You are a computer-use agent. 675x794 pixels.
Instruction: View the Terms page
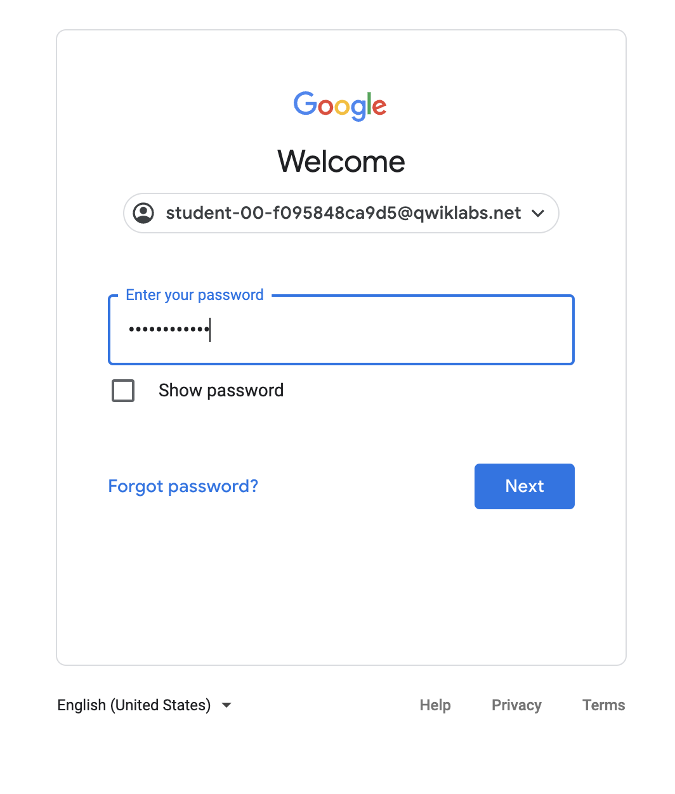click(603, 705)
